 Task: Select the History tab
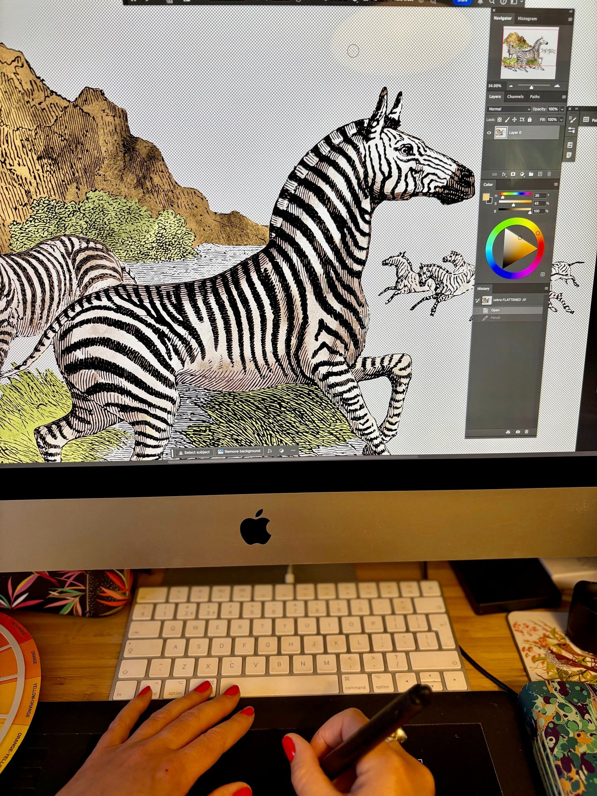pyautogui.click(x=483, y=289)
